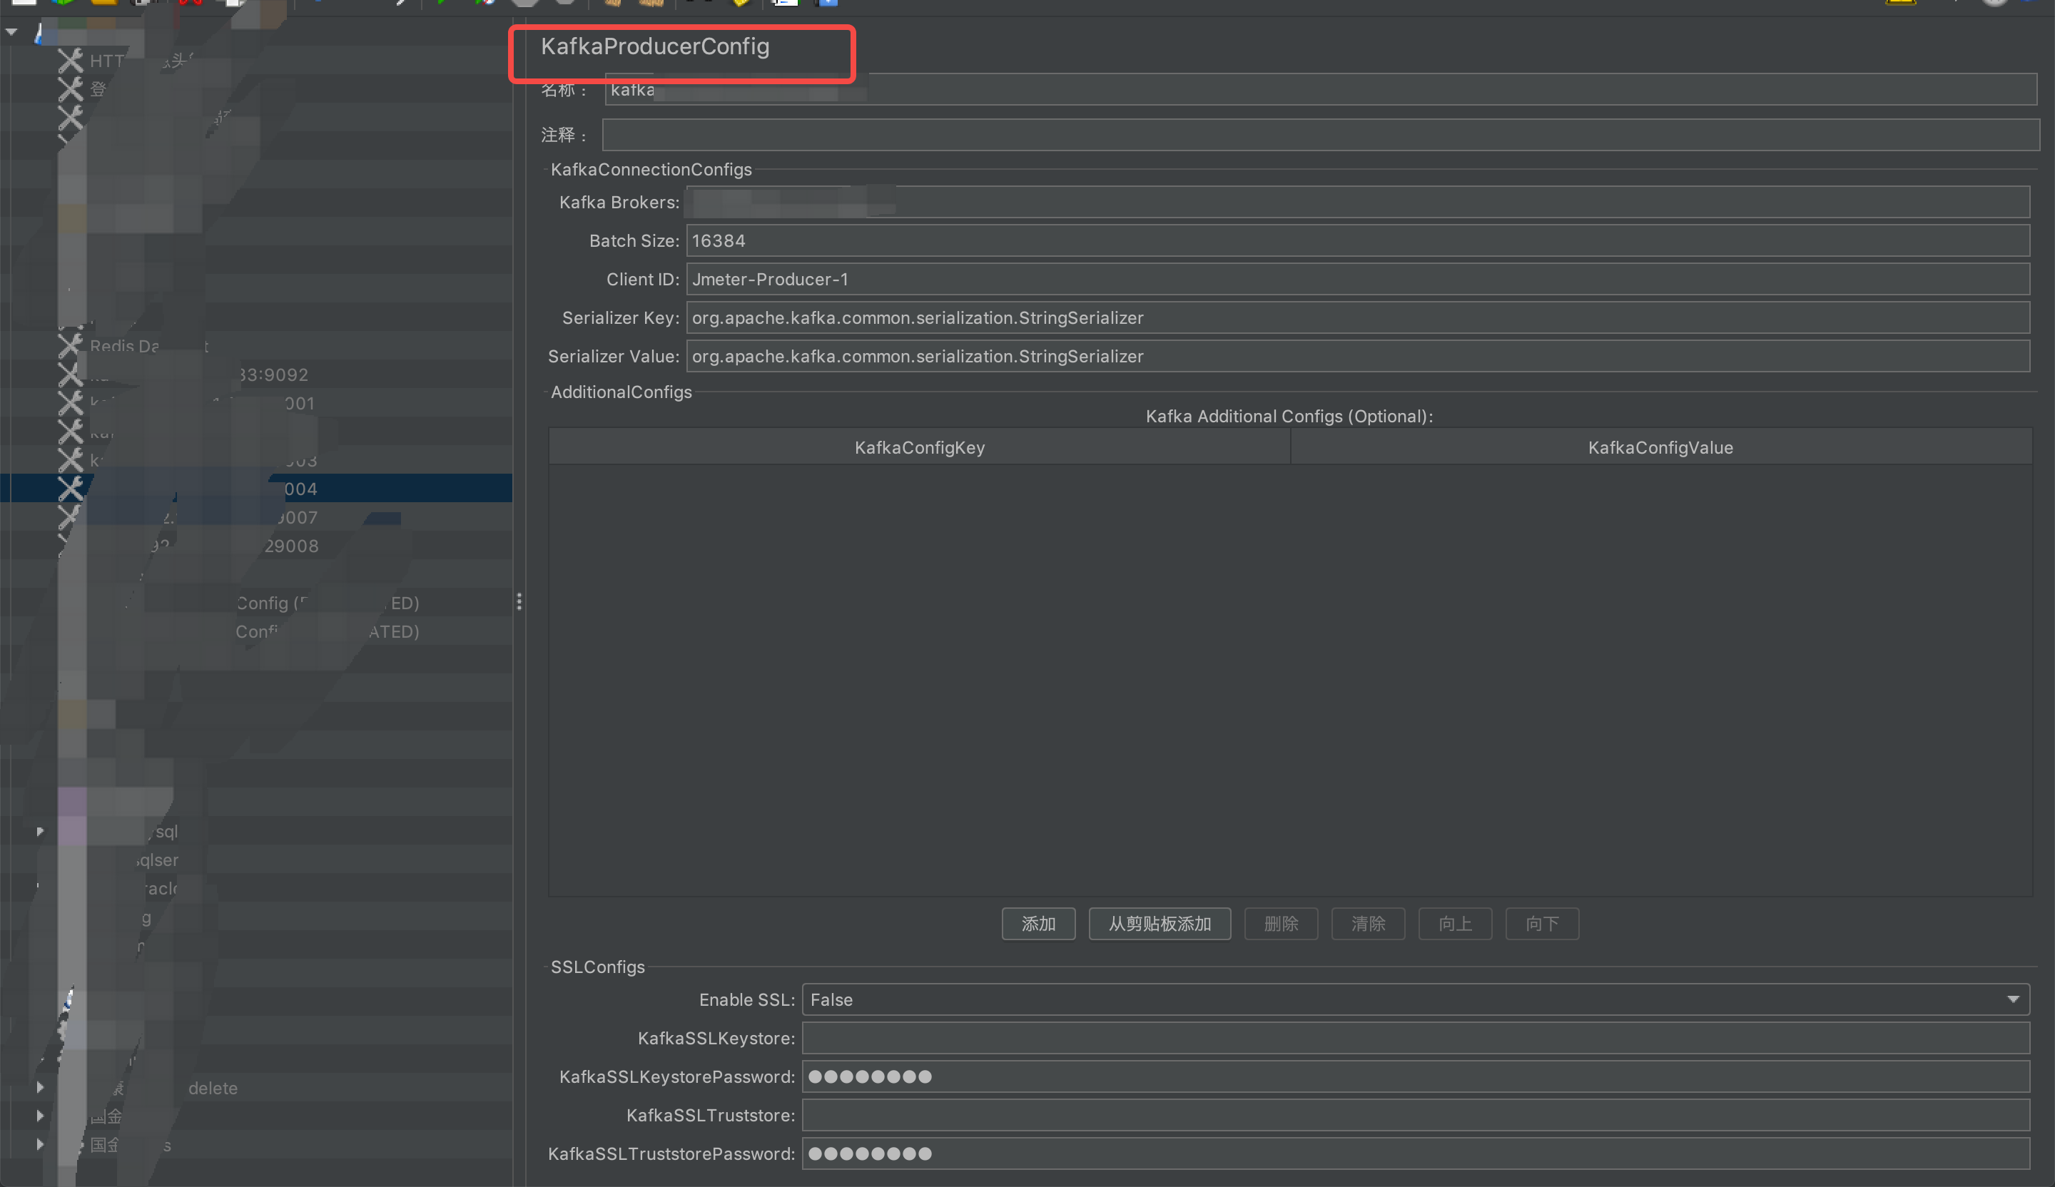
Task: Click inside the Batch Size input field
Action: click(978, 240)
